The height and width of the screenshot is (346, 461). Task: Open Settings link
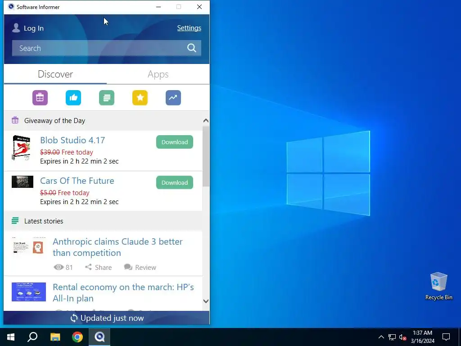189,28
